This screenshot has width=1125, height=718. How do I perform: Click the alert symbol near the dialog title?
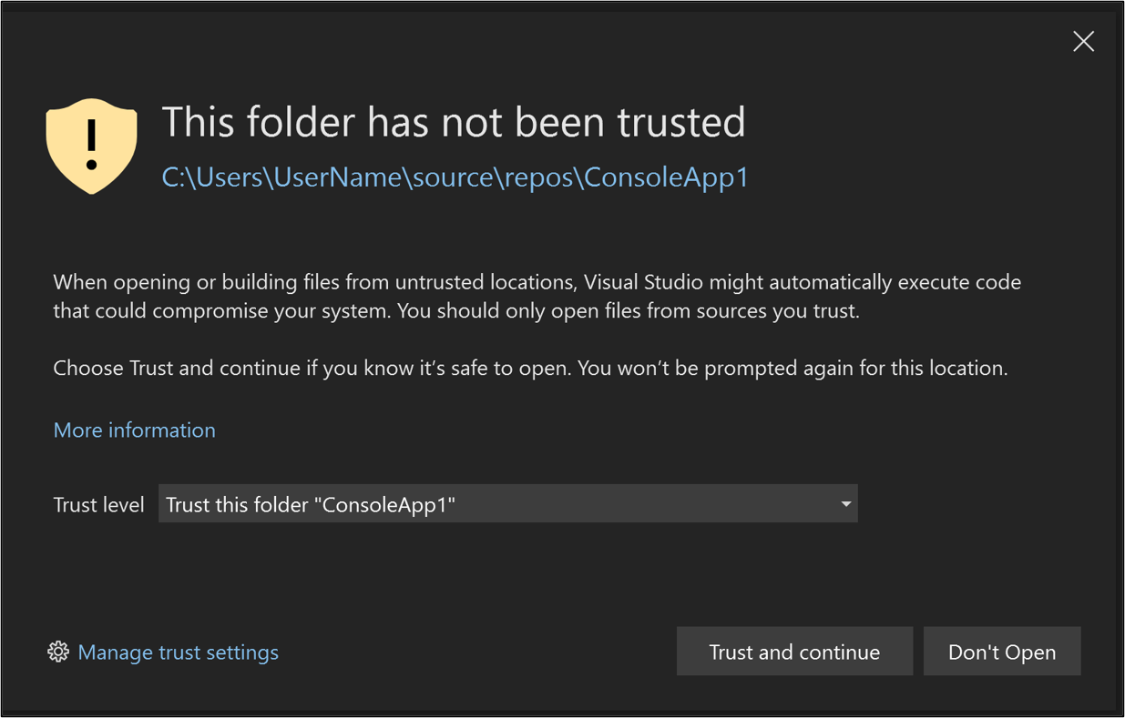coord(91,146)
